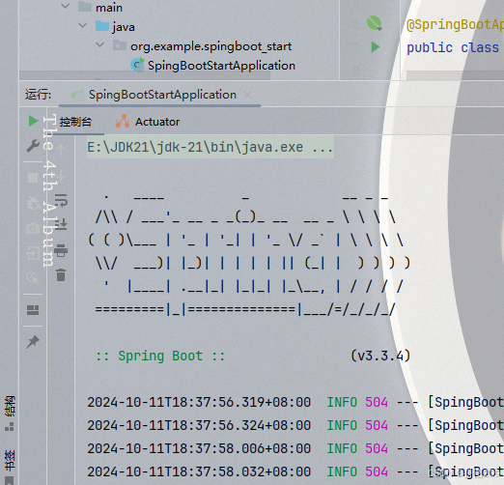This screenshot has height=485, width=504.
Task: Click the java source folder icon
Action: pyautogui.click(x=102, y=26)
